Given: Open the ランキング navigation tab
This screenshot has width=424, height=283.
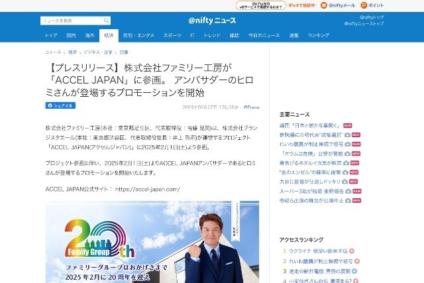Looking at the screenshot, I should [319, 35].
